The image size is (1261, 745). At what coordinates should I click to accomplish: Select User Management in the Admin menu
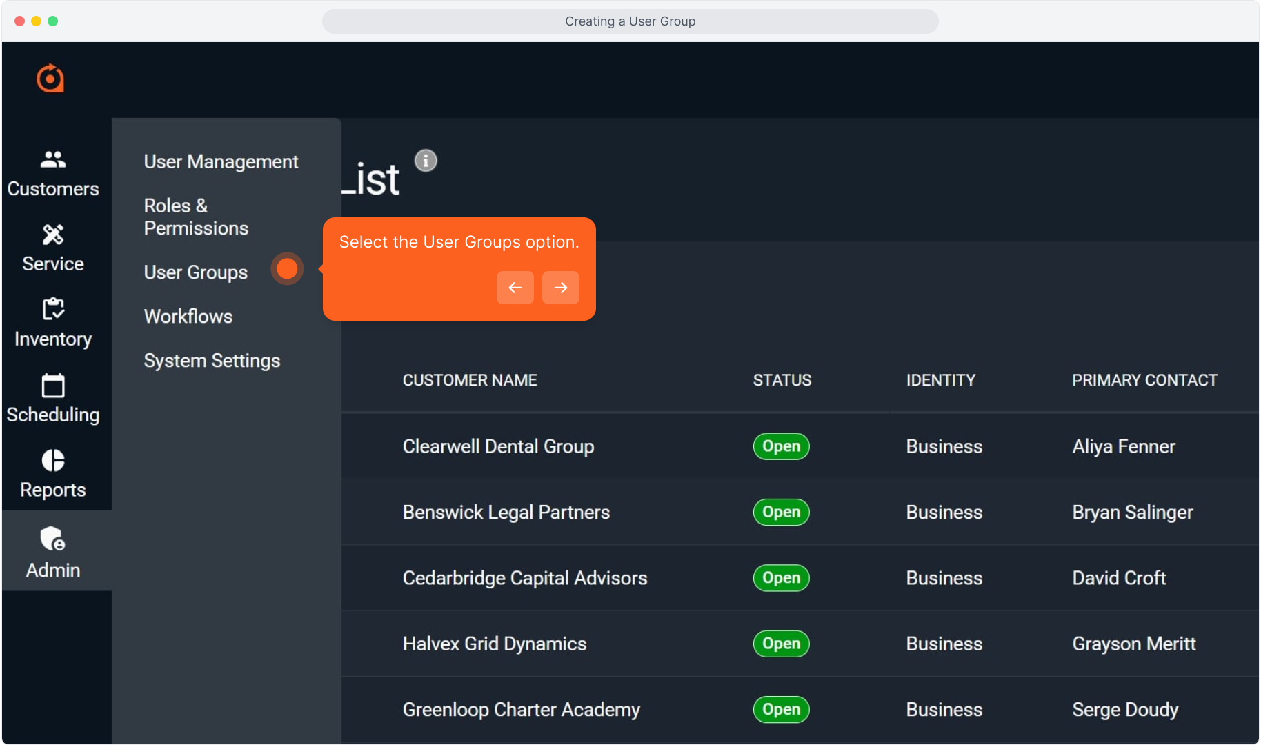221,161
